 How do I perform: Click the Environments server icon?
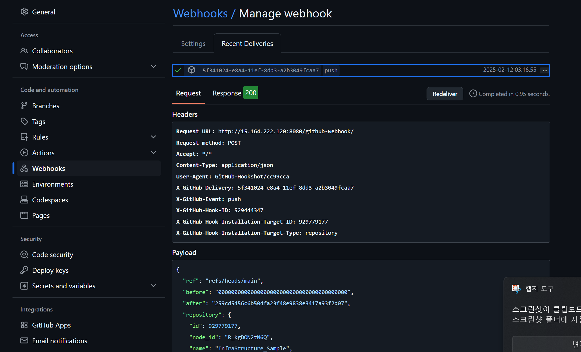coord(24,184)
